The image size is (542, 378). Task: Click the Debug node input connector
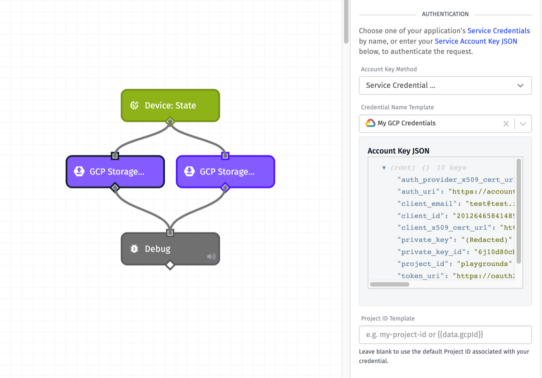170,233
